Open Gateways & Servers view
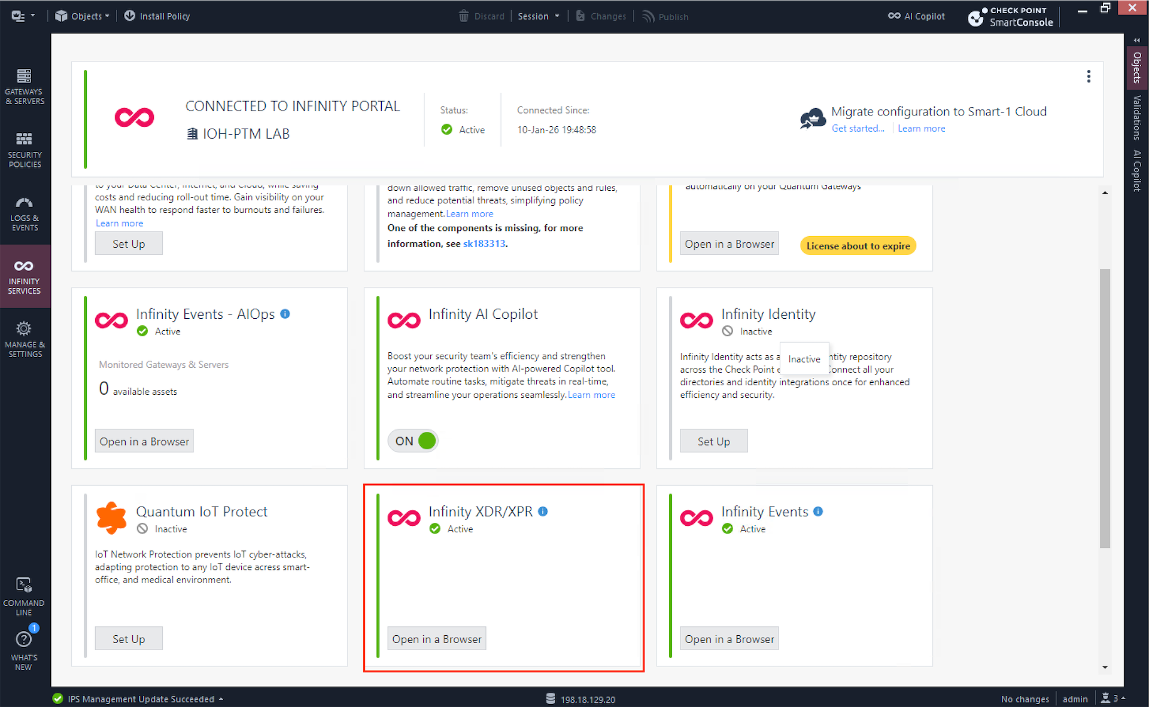Image resolution: width=1149 pixels, height=707 pixels. pyautogui.click(x=24, y=86)
